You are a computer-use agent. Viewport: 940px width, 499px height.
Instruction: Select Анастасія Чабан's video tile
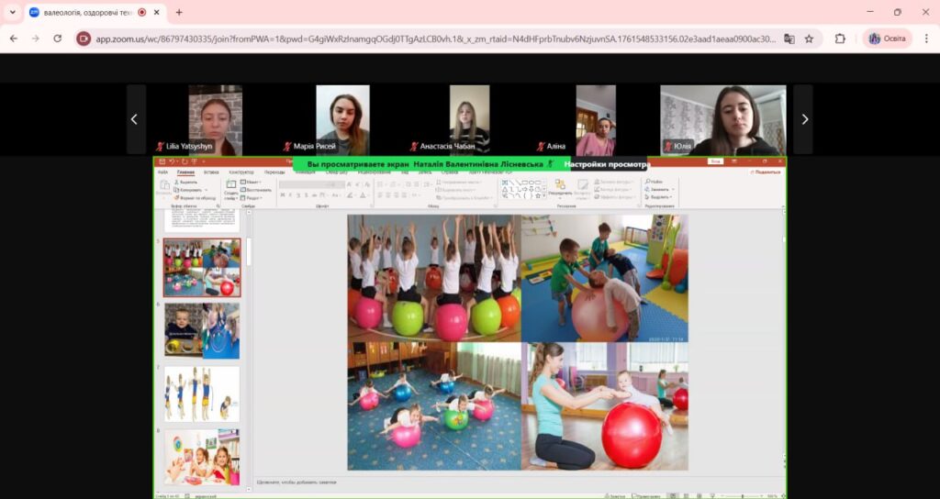click(x=469, y=119)
